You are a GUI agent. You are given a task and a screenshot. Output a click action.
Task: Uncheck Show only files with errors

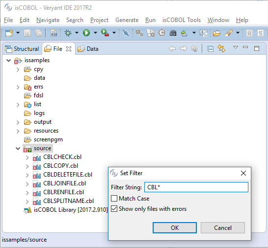(114, 209)
